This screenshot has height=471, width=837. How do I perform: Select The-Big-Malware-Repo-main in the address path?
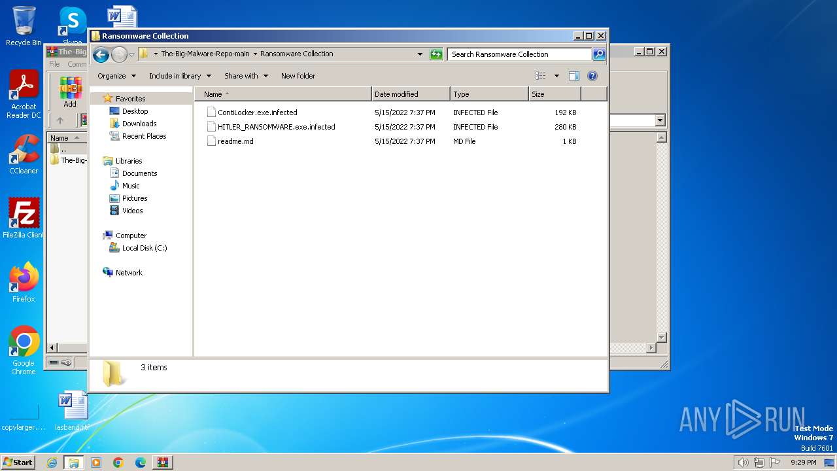[205, 54]
